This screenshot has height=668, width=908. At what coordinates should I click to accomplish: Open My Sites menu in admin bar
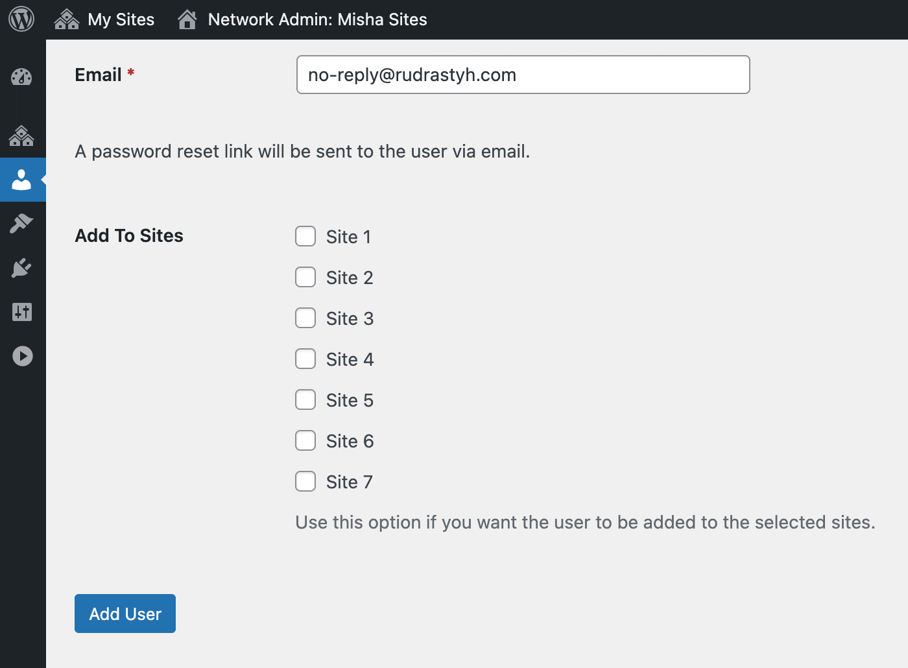tap(104, 19)
